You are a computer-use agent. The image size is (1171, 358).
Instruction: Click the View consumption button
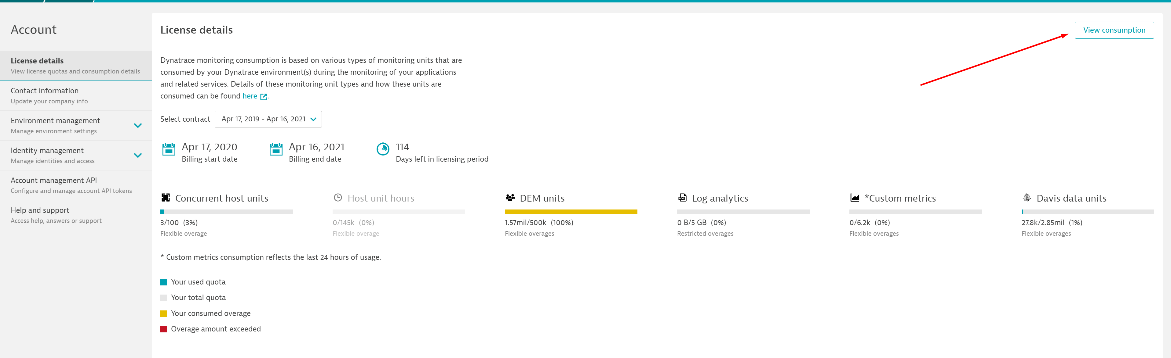pyautogui.click(x=1114, y=30)
